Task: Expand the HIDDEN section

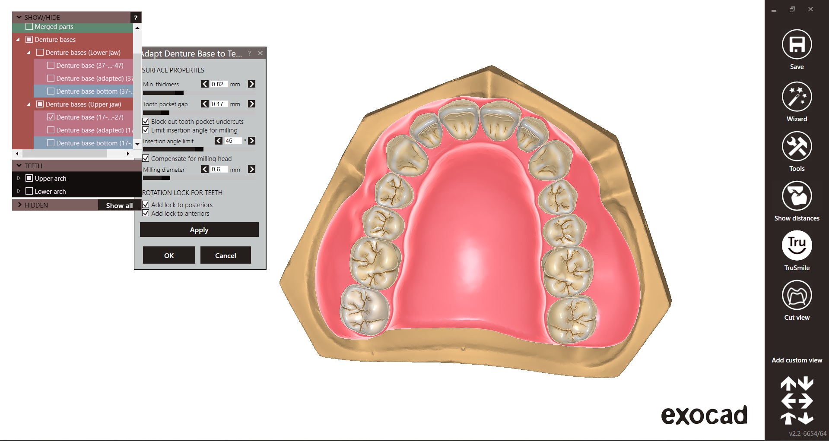Action: coord(19,205)
